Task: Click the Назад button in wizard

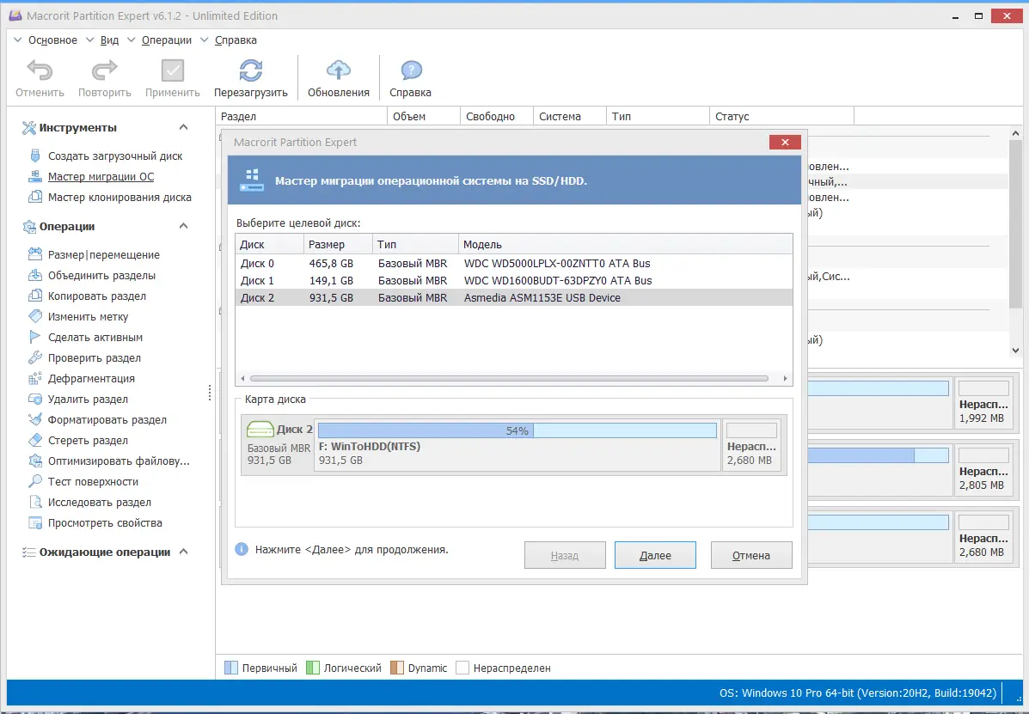Action: [565, 555]
